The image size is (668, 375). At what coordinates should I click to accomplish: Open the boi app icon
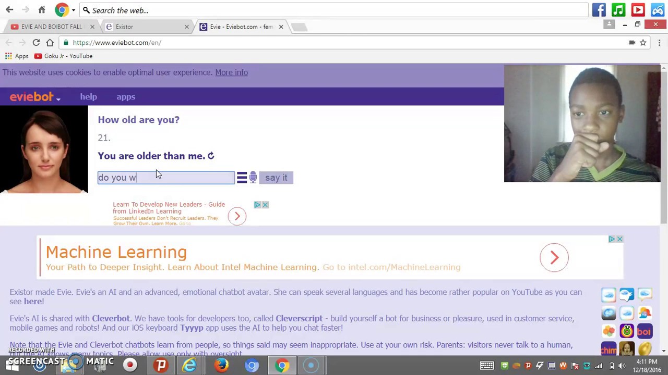click(645, 331)
